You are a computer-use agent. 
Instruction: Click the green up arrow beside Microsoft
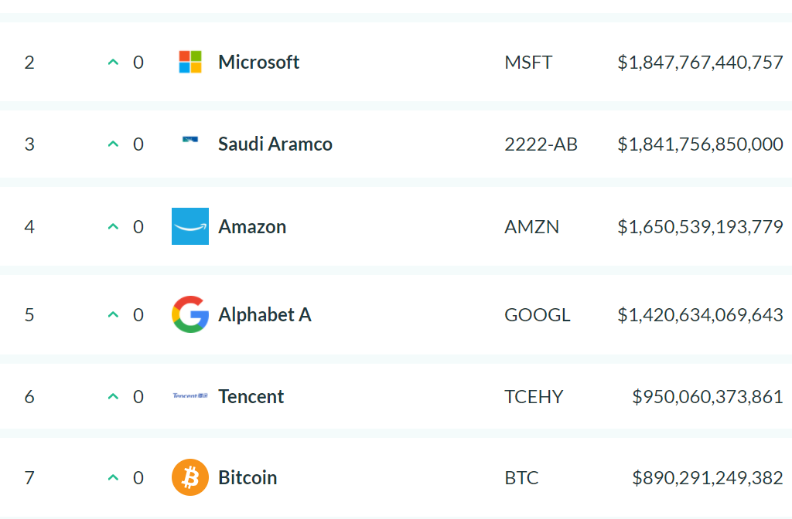114,62
